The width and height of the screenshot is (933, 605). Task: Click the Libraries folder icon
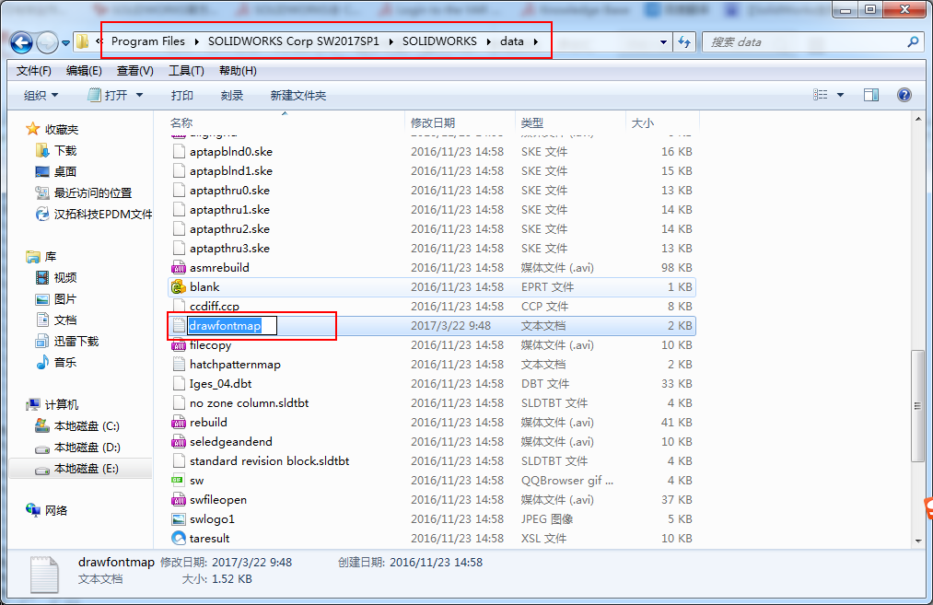coord(33,256)
